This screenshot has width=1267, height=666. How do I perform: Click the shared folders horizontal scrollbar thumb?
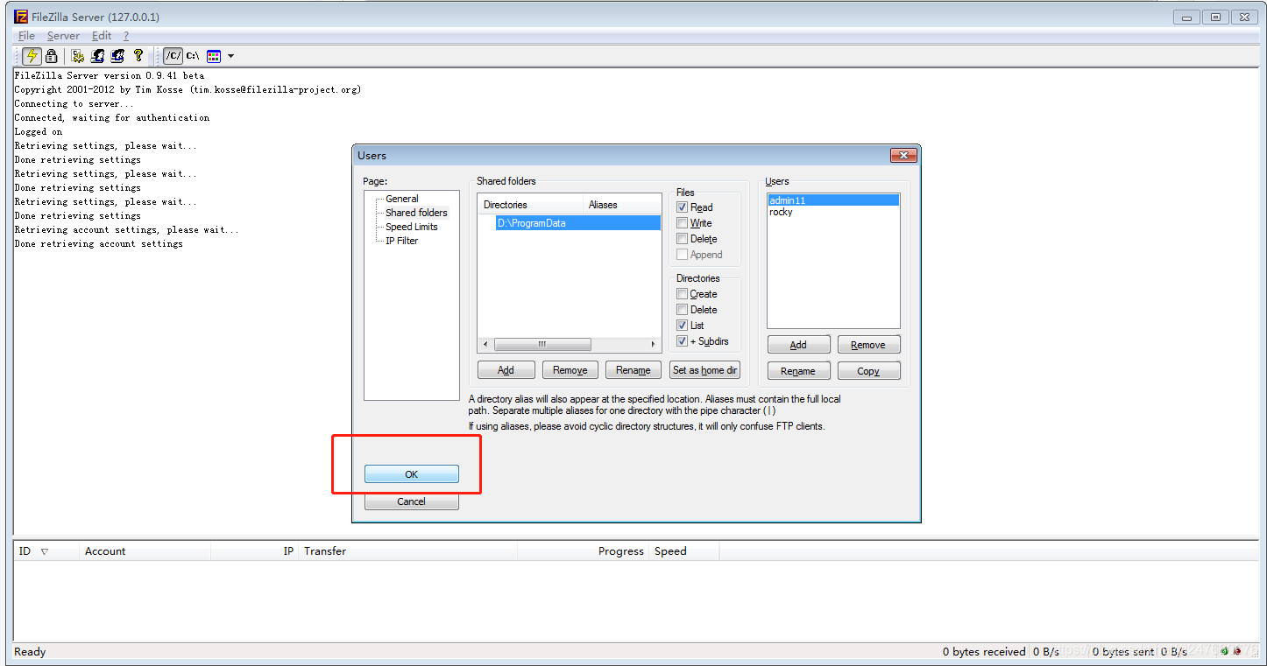pos(542,345)
